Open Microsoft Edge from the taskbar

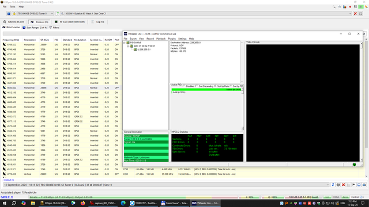[123, 203]
